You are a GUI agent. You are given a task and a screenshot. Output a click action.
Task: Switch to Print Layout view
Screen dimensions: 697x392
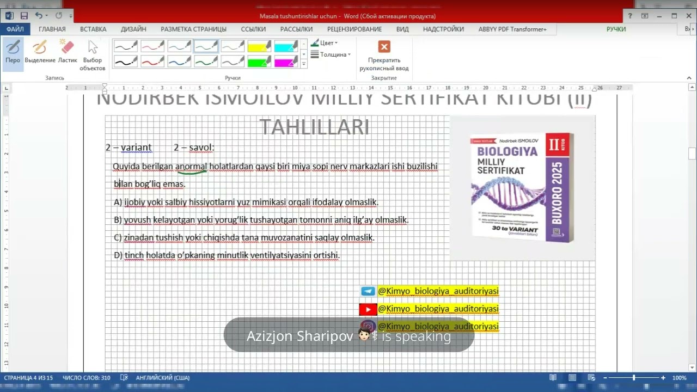tap(572, 378)
